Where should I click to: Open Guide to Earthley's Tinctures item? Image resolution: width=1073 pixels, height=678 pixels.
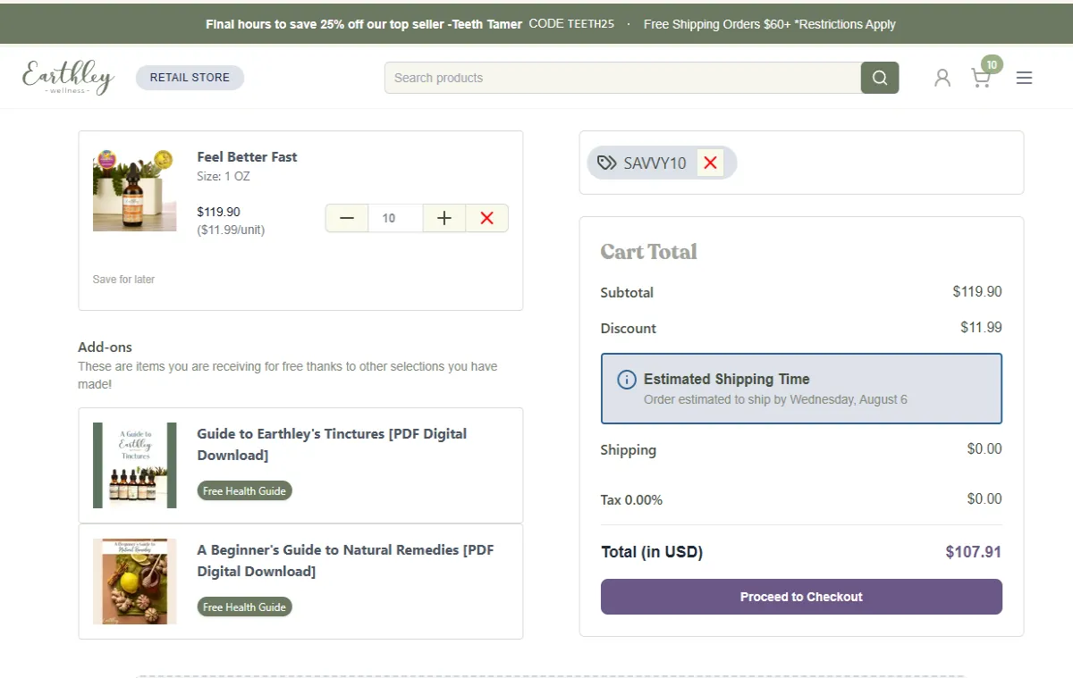click(331, 444)
